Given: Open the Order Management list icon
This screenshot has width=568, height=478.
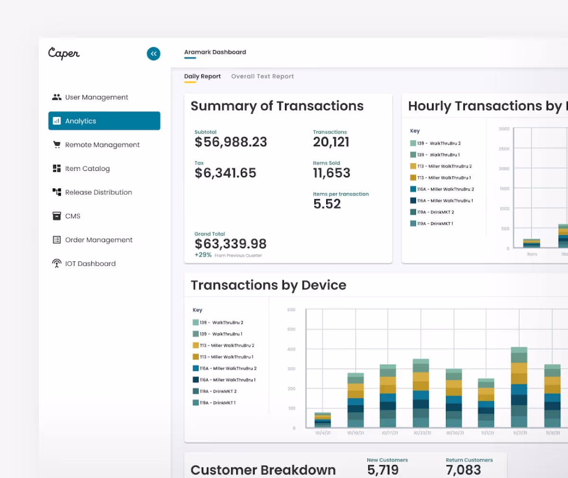Looking at the screenshot, I should point(57,239).
